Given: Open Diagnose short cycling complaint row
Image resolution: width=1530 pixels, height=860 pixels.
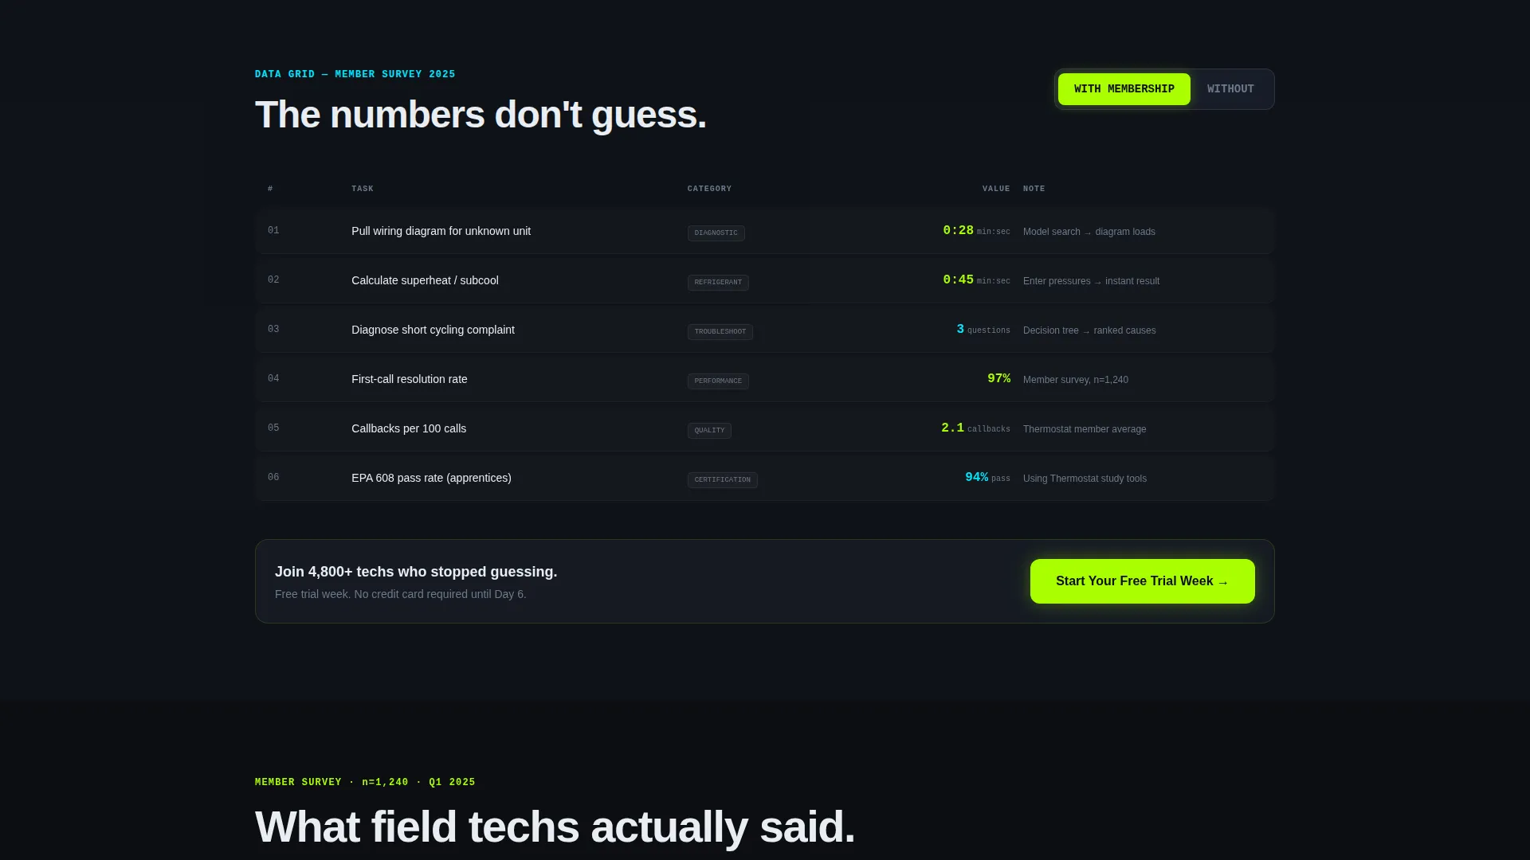Looking at the screenshot, I should [765, 330].
